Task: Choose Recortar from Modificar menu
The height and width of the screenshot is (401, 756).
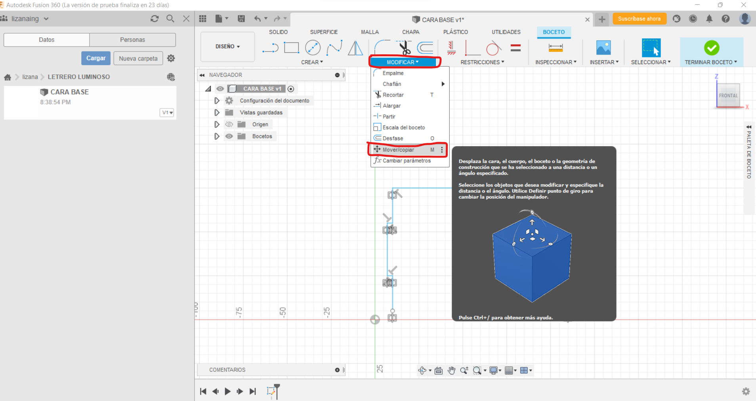Action: tap(410, 95)
